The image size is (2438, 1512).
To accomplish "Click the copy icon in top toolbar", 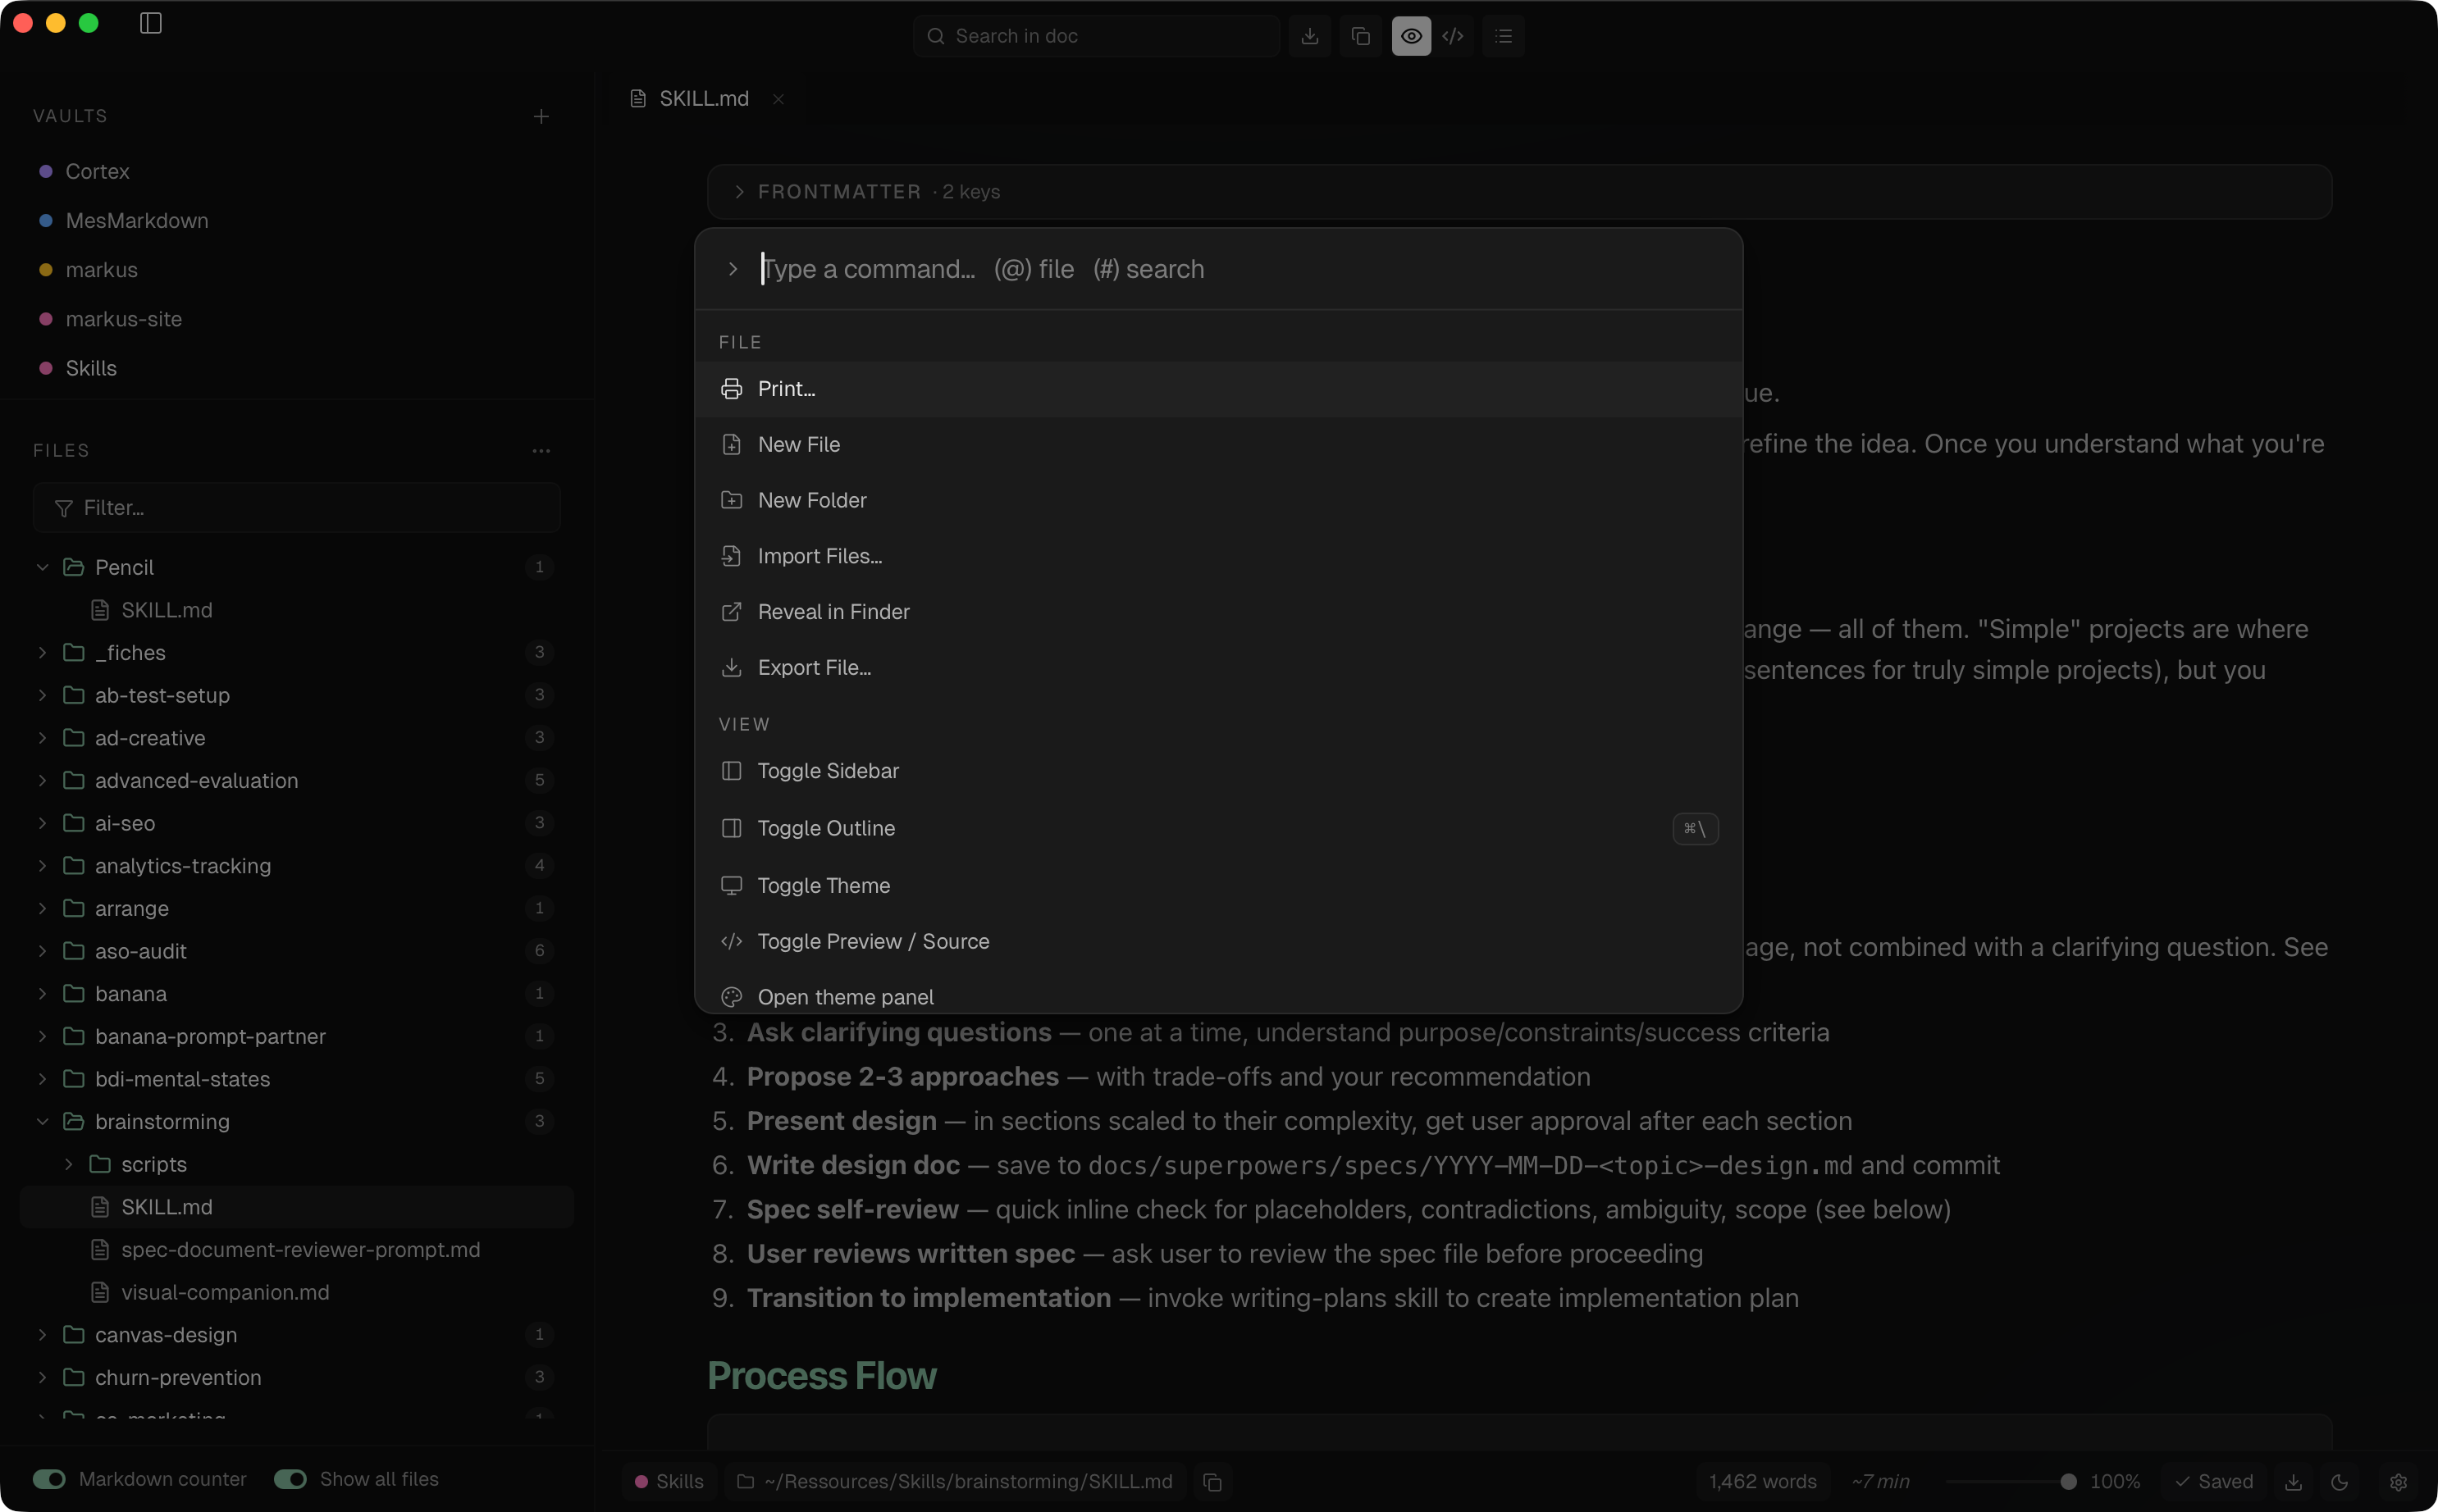I will (1361, 36).
